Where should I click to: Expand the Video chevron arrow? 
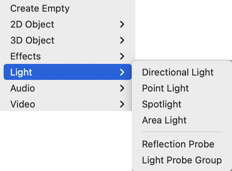click(122, 104)
